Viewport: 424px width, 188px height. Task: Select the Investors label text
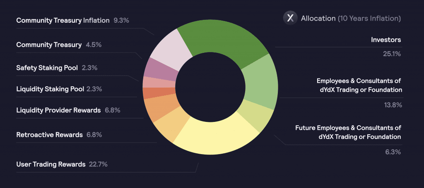386,40
